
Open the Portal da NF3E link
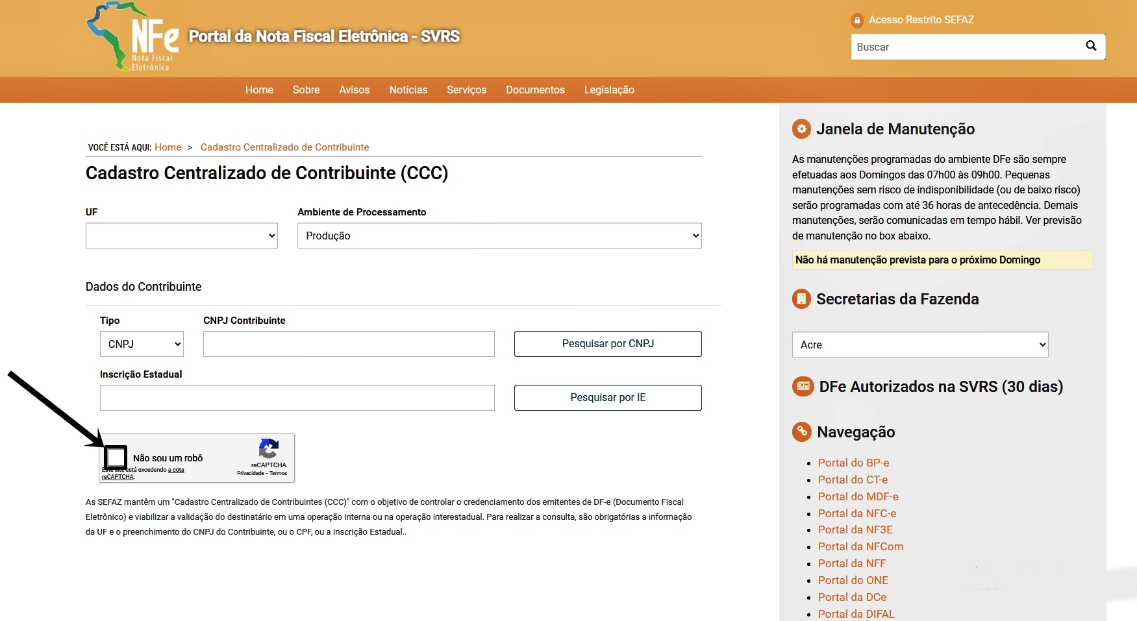[855, 530]
